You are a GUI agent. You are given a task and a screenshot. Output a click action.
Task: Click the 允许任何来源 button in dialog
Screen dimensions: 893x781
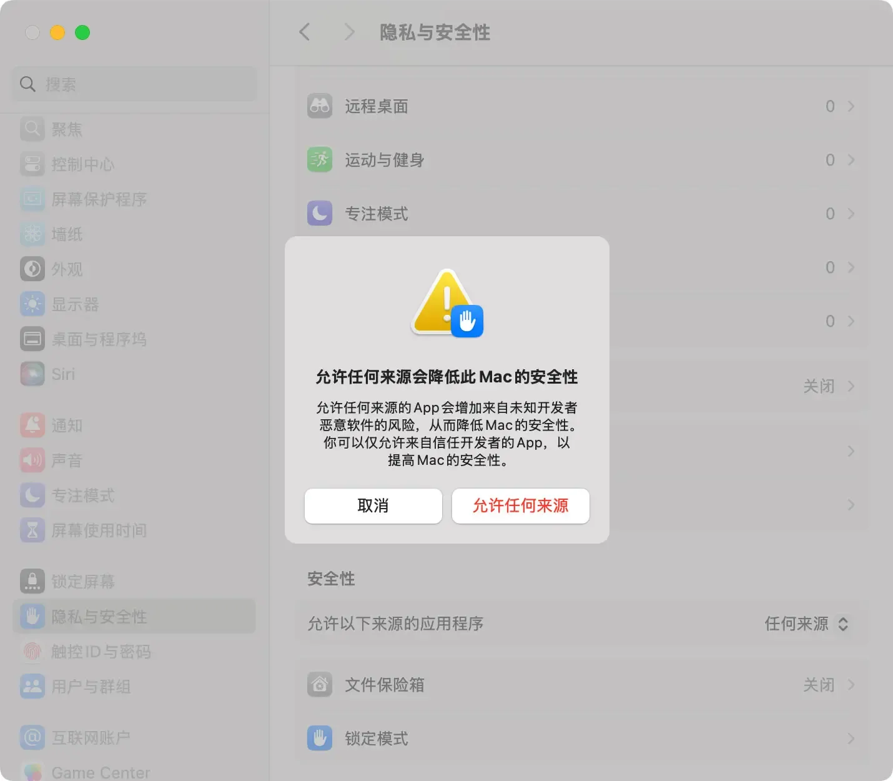point(521,506)
